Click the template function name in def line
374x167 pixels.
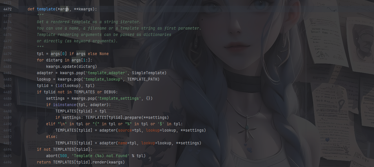(x=46, y=9)
